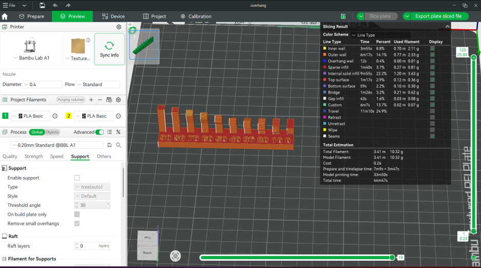Viewport: 481px width, 268px height.
Task: Show Travel moves display
Action: coord(432,111)
